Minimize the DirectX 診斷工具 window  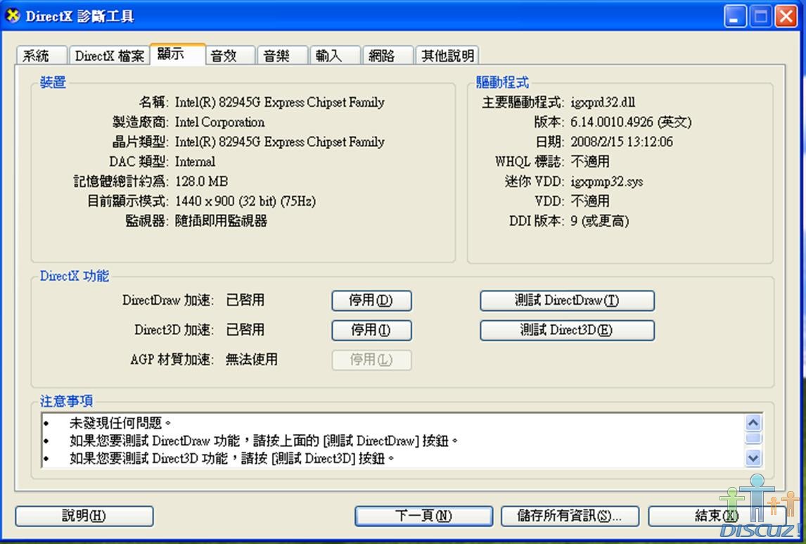point(734,16)
